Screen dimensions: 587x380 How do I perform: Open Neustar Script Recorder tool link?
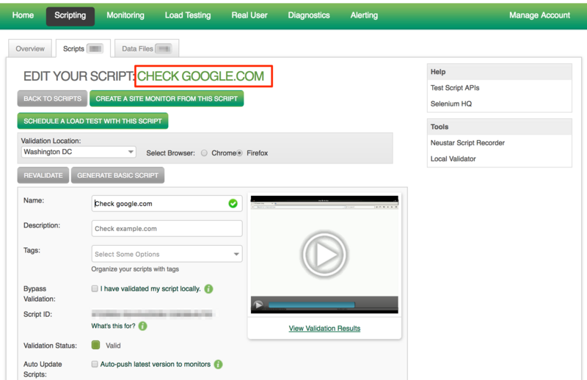click(467, 142)
